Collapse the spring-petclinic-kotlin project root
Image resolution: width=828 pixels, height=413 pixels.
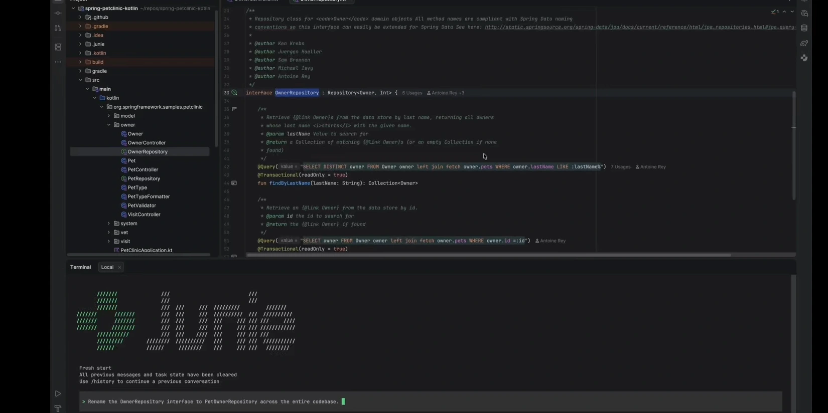(73, 9)
